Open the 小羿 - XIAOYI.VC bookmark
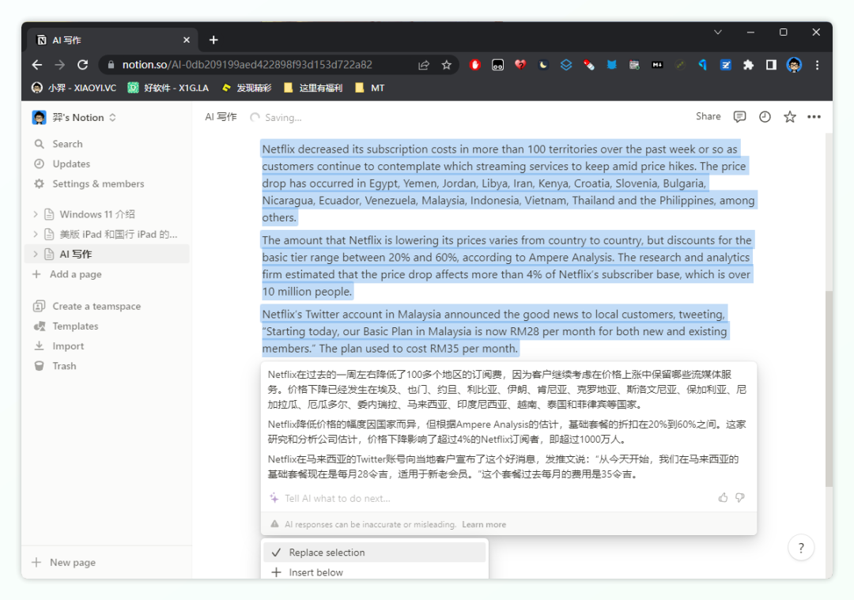The image size is (854, 600). pos(74,88)
